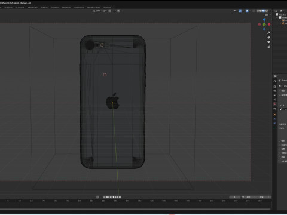Toggle viewport overlays
Image resolution: width=287 pixels, height=215 pixels.
(247, 11)
